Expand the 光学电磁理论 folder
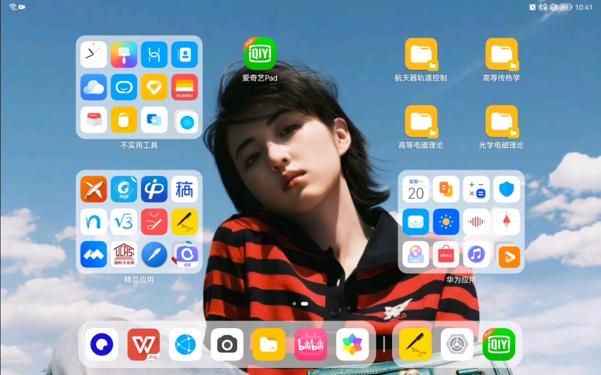Viewport: 601px width, 375px height. click(x=502, y=123)
